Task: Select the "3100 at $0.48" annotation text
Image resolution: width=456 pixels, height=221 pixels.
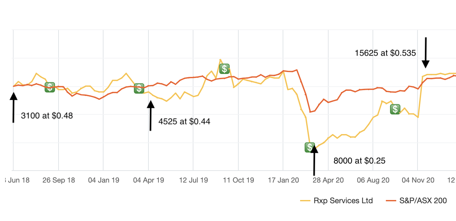Action: [x=47, y=115]
